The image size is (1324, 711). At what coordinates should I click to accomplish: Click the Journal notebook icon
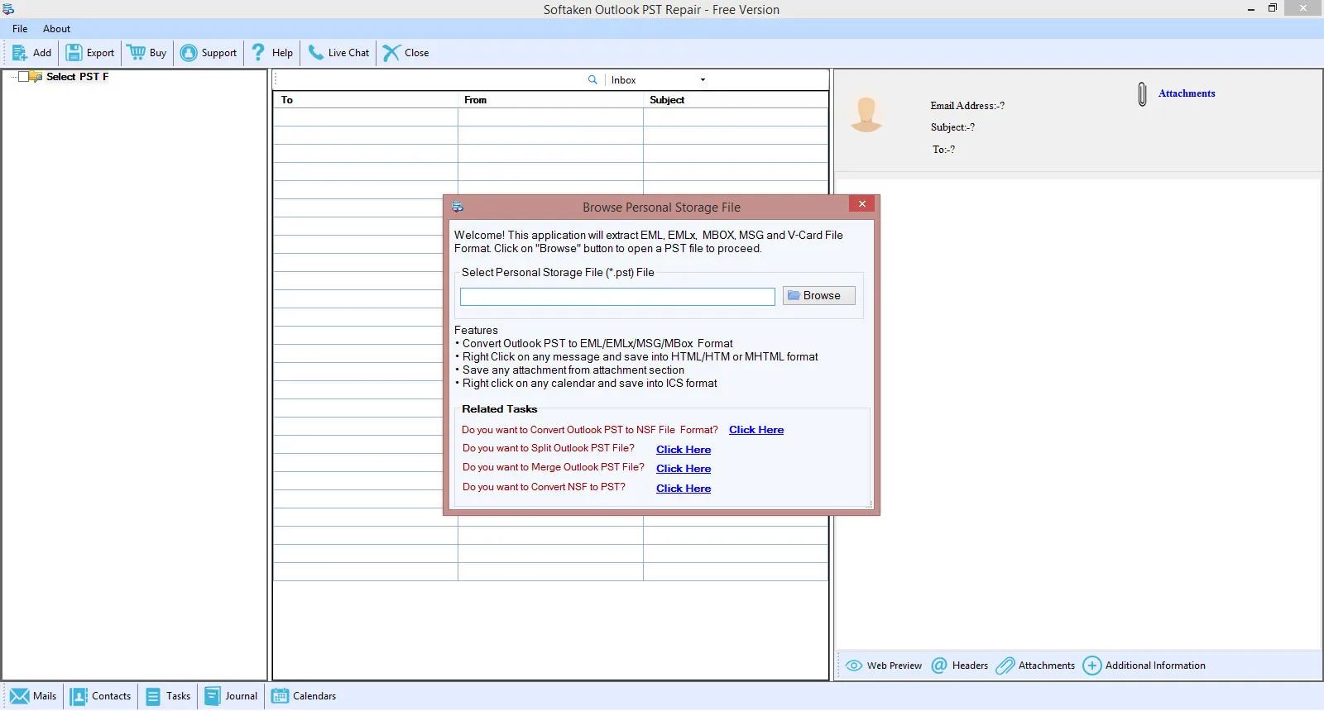[213, 696]
